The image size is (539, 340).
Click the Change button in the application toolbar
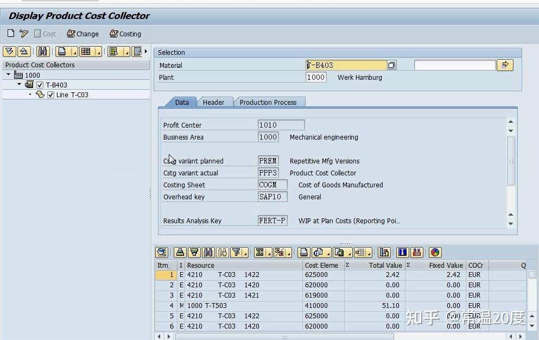(83, 34)
